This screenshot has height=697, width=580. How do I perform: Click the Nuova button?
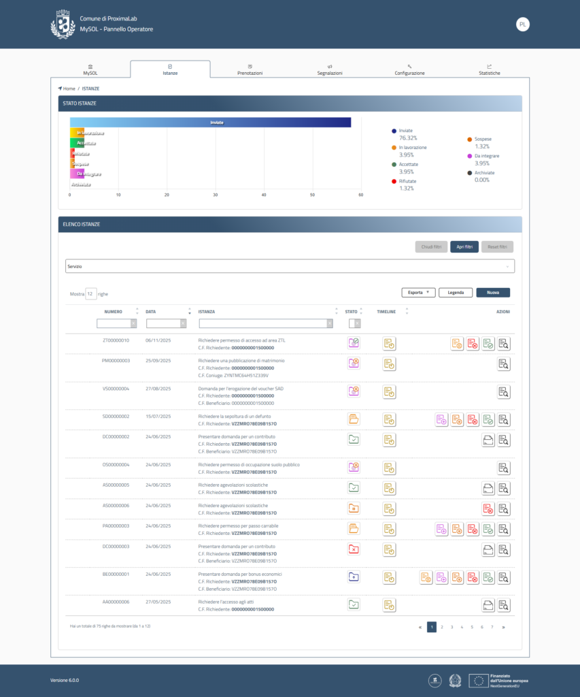(x=493, y=293)
